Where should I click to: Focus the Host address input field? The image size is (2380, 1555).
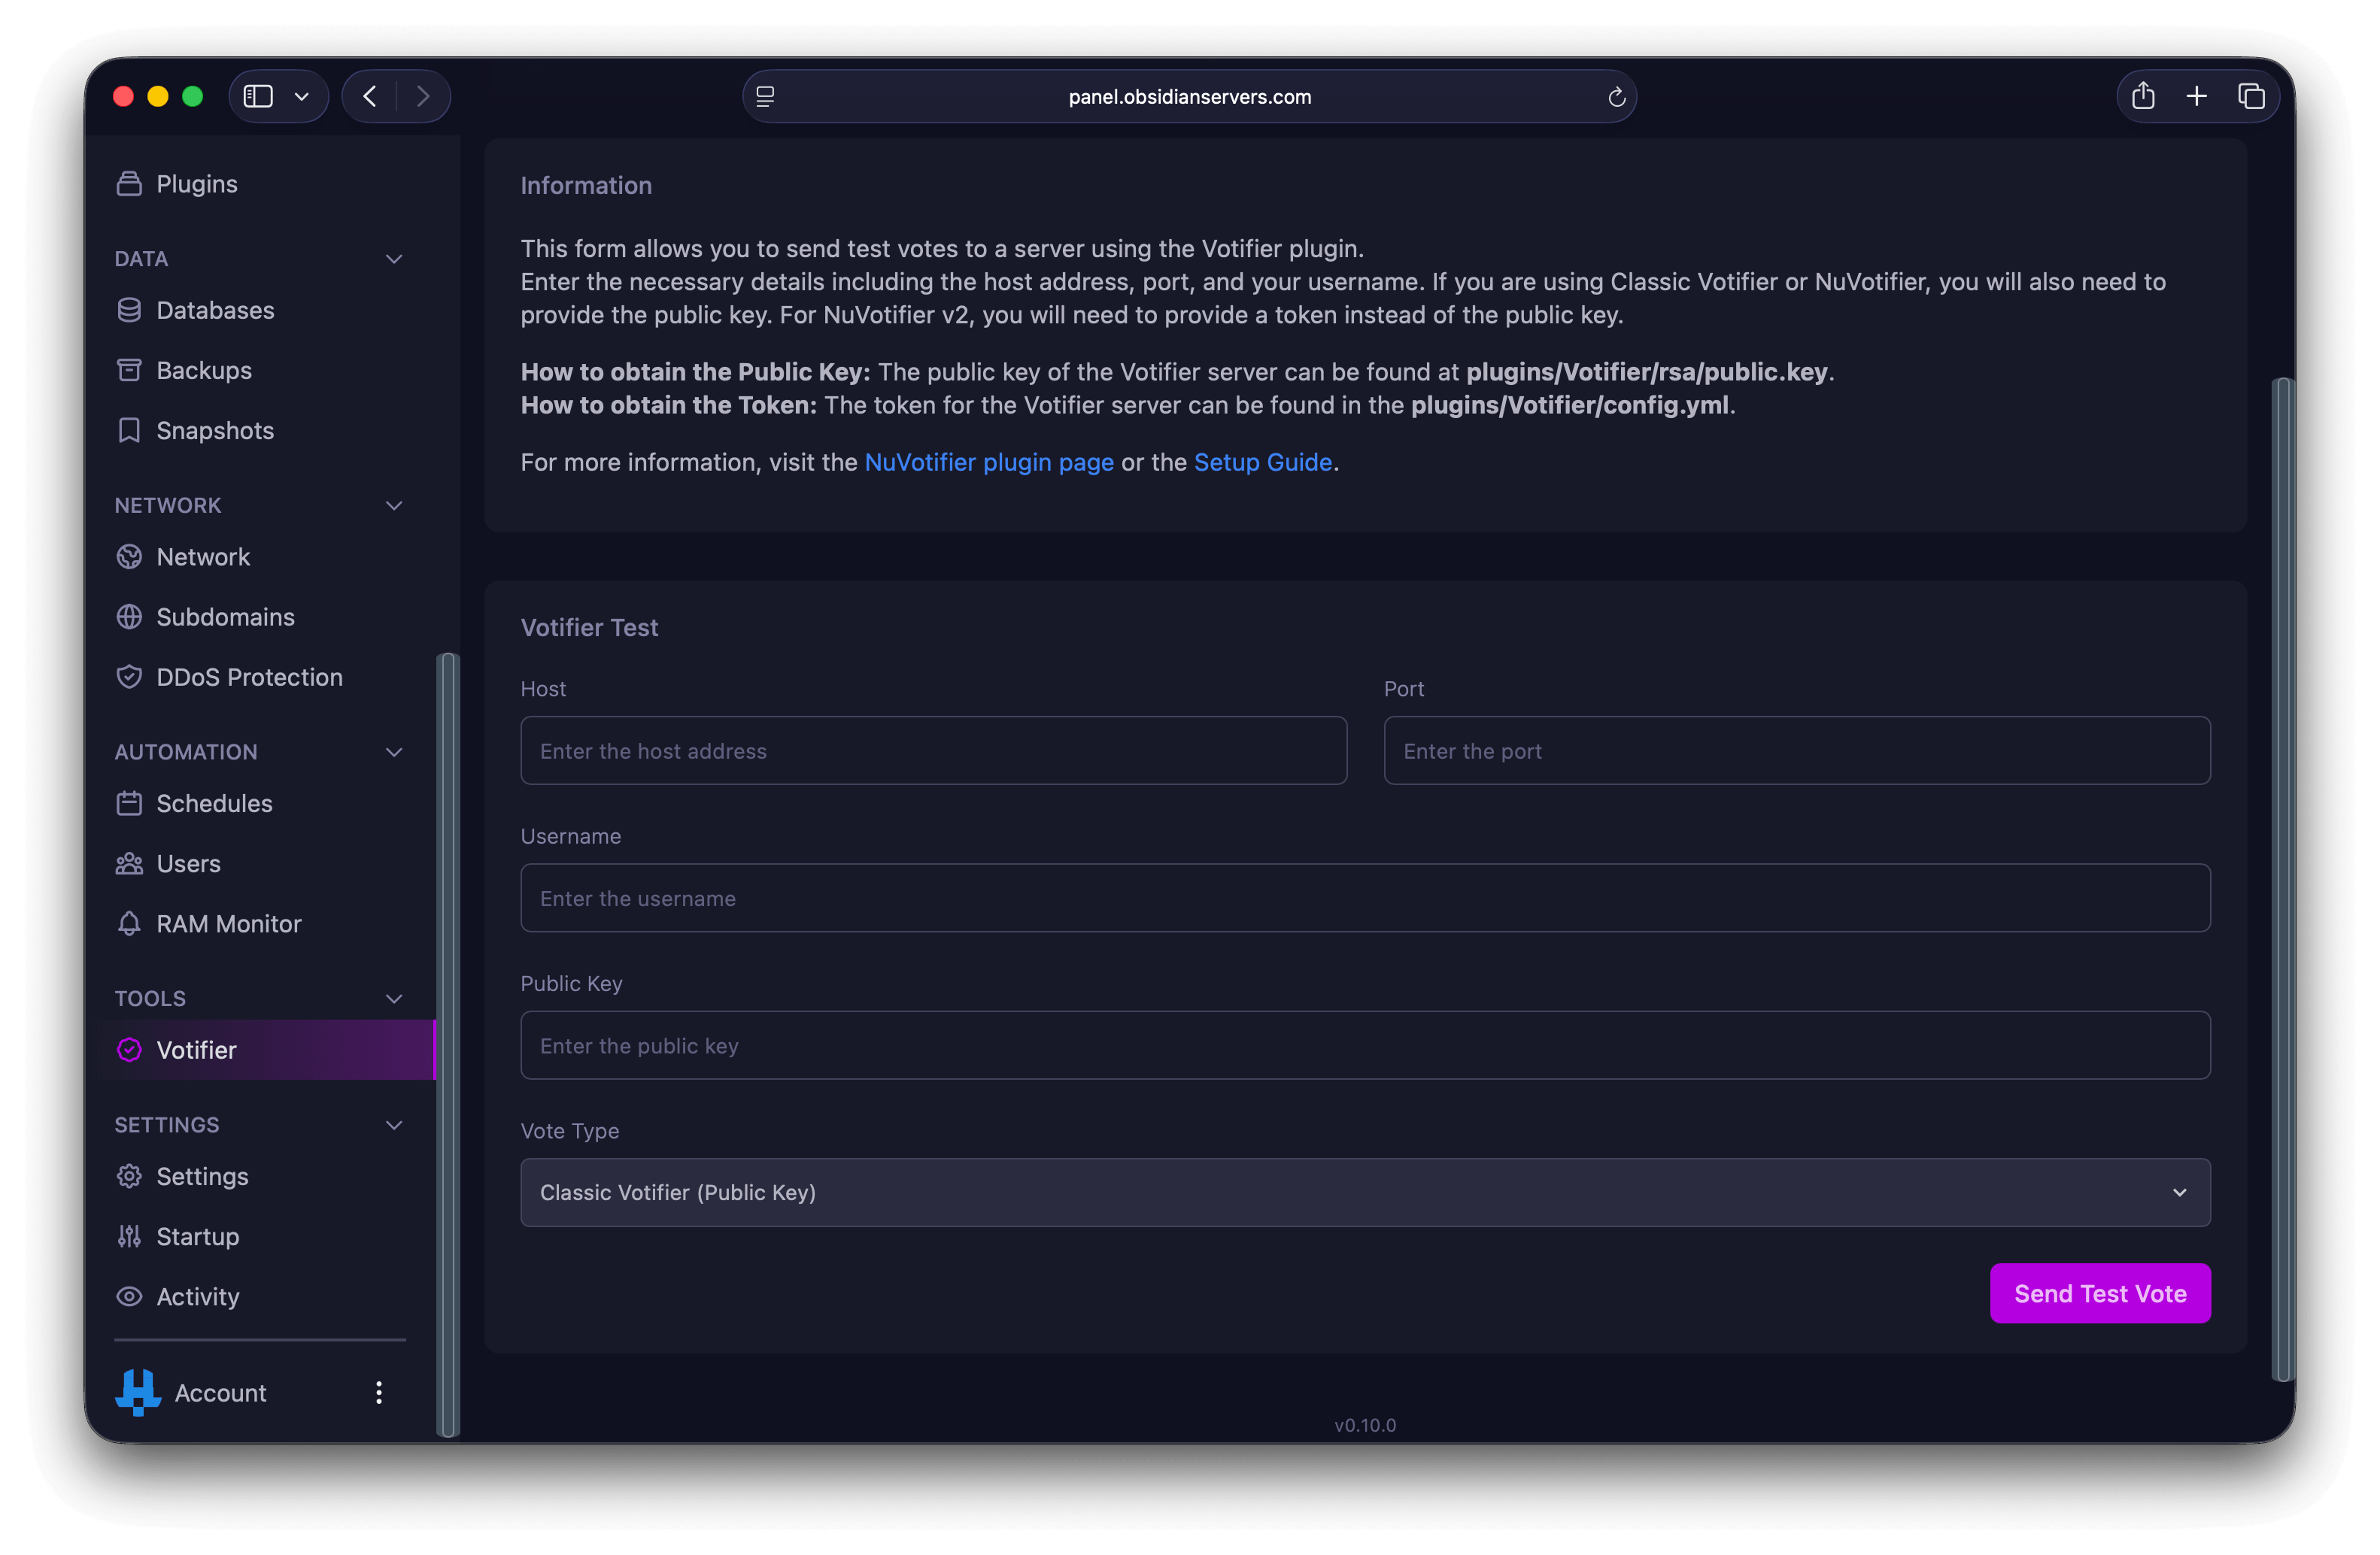click(x=933, y=750)
